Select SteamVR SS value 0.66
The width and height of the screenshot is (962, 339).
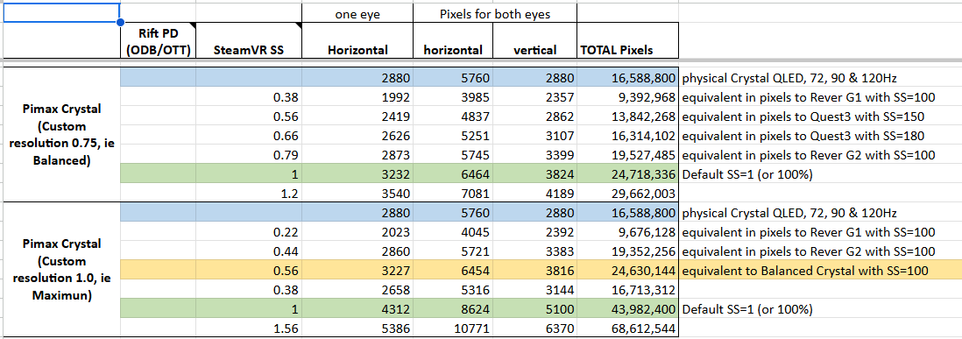click(249, 136)
